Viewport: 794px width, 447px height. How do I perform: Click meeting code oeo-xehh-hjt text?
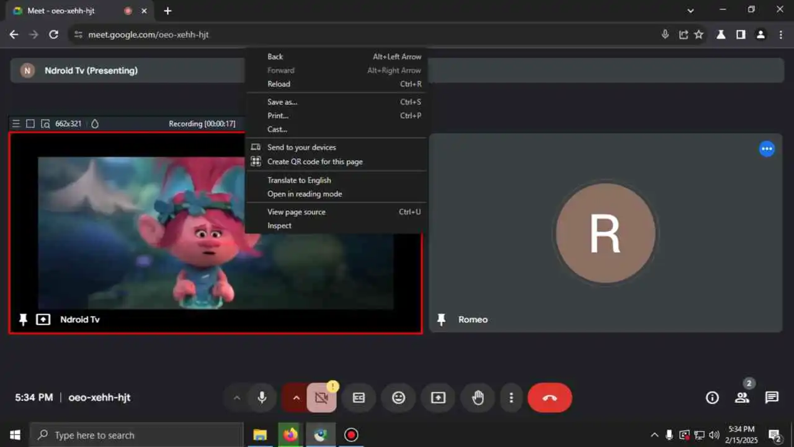click(99, 397)
